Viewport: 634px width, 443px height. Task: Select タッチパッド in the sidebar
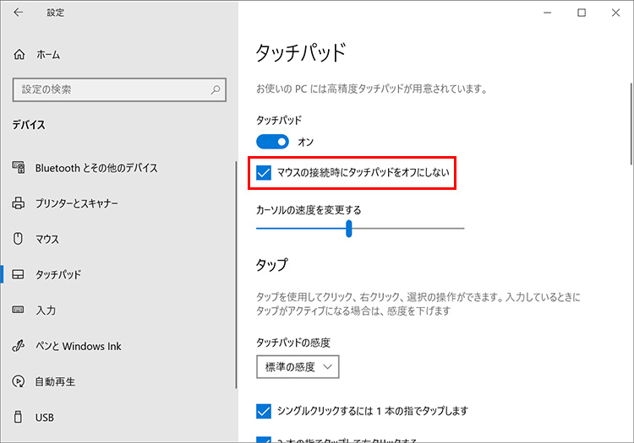point(57,275)
